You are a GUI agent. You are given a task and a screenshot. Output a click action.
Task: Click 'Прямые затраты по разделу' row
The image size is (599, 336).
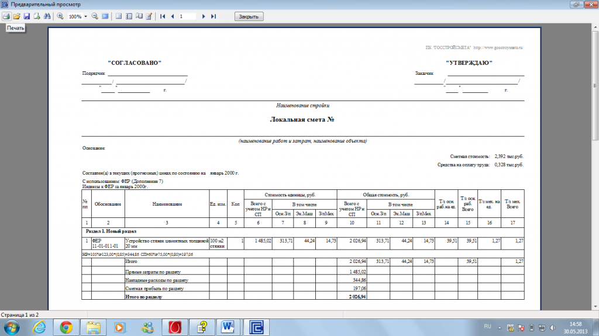point(153,272)
